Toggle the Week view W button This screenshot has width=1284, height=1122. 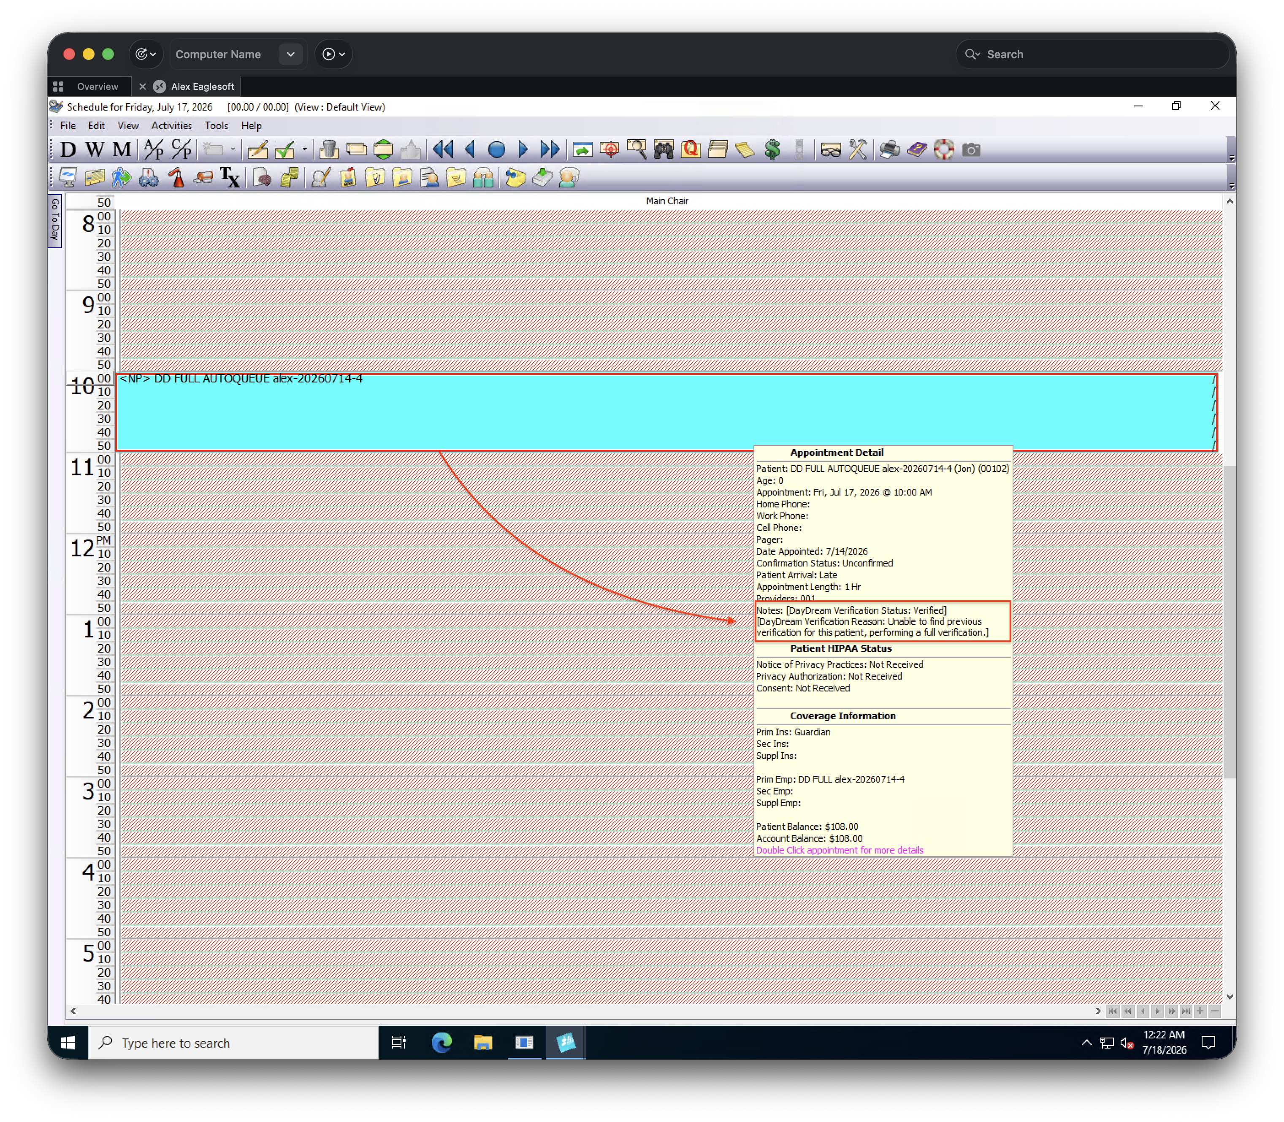95,149
